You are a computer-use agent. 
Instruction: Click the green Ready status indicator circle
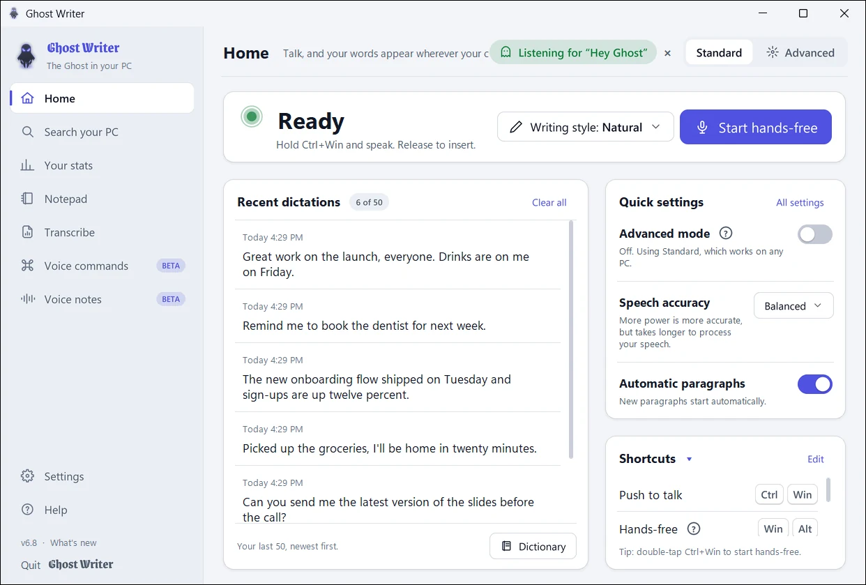(252, 116)
